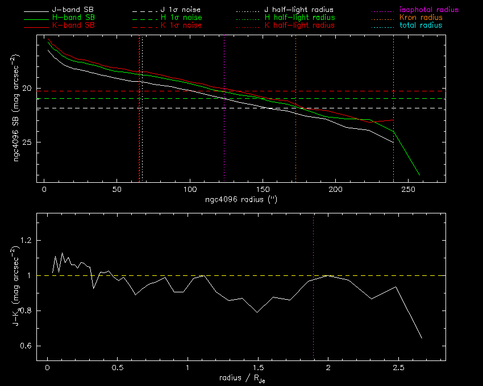
Task: Click the white line sample beside J-band SB
Action: [x=34, y=11]
